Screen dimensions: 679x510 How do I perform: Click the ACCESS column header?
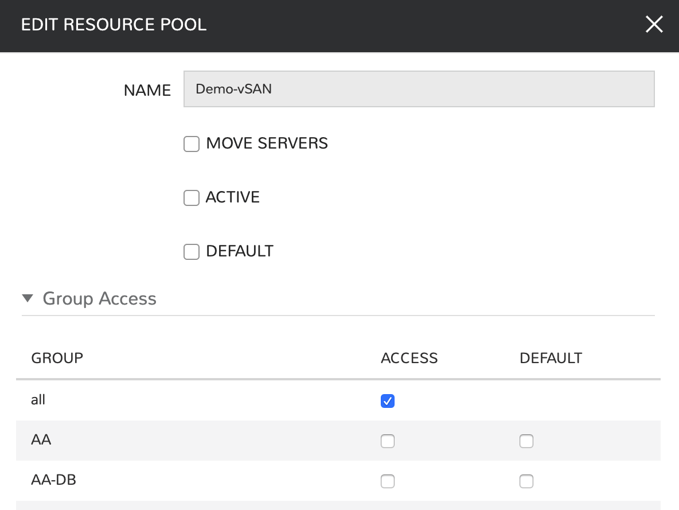click(409, 359)
